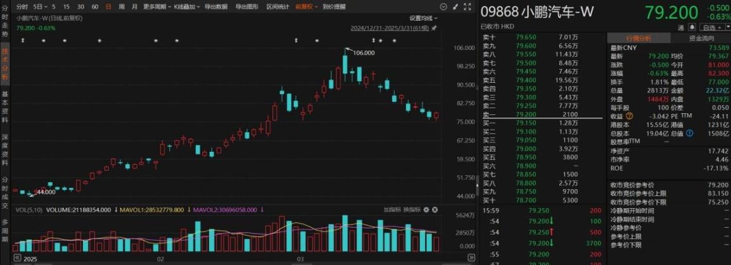Collapse the side panel splitter handle
731x265 pixels.
(x=478, y=187)
